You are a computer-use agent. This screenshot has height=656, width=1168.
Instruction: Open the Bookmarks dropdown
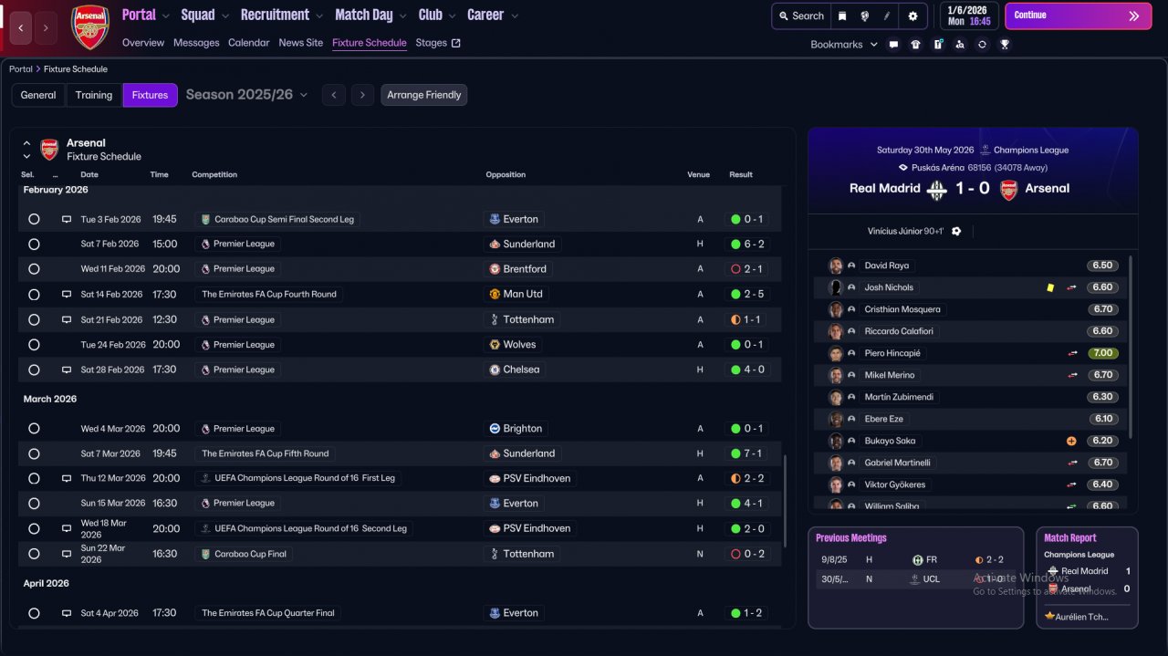click(x=843, y=44)
